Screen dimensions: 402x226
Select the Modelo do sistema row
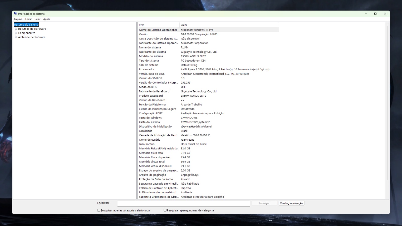[208, 56]
